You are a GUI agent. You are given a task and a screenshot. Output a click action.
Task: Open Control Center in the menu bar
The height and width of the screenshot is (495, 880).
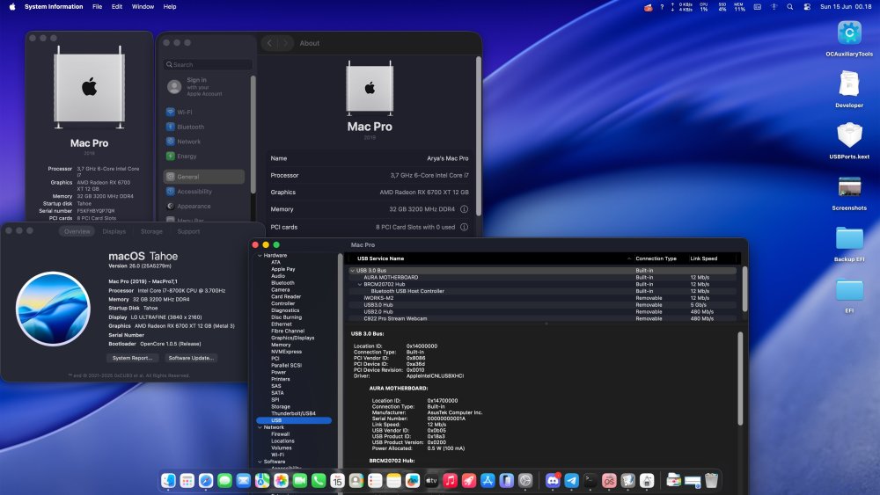[x=807, y=7]
